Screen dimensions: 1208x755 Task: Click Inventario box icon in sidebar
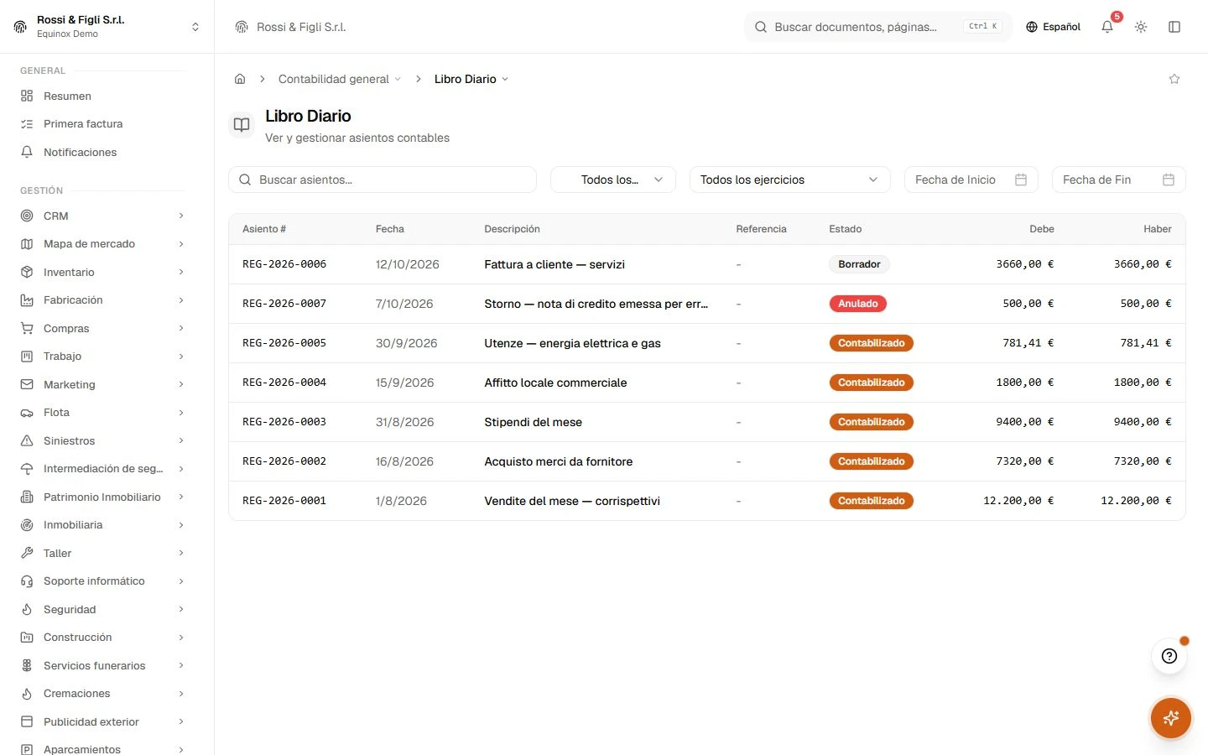click(x=27, y=272)
